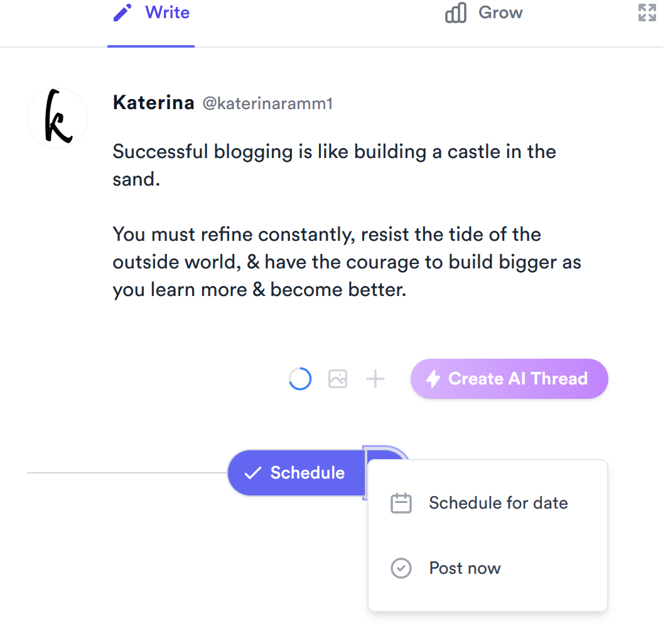This screenshot has height=624, width=663.
Task: Click the Create AI Thread button
Action: coord(509,379)
